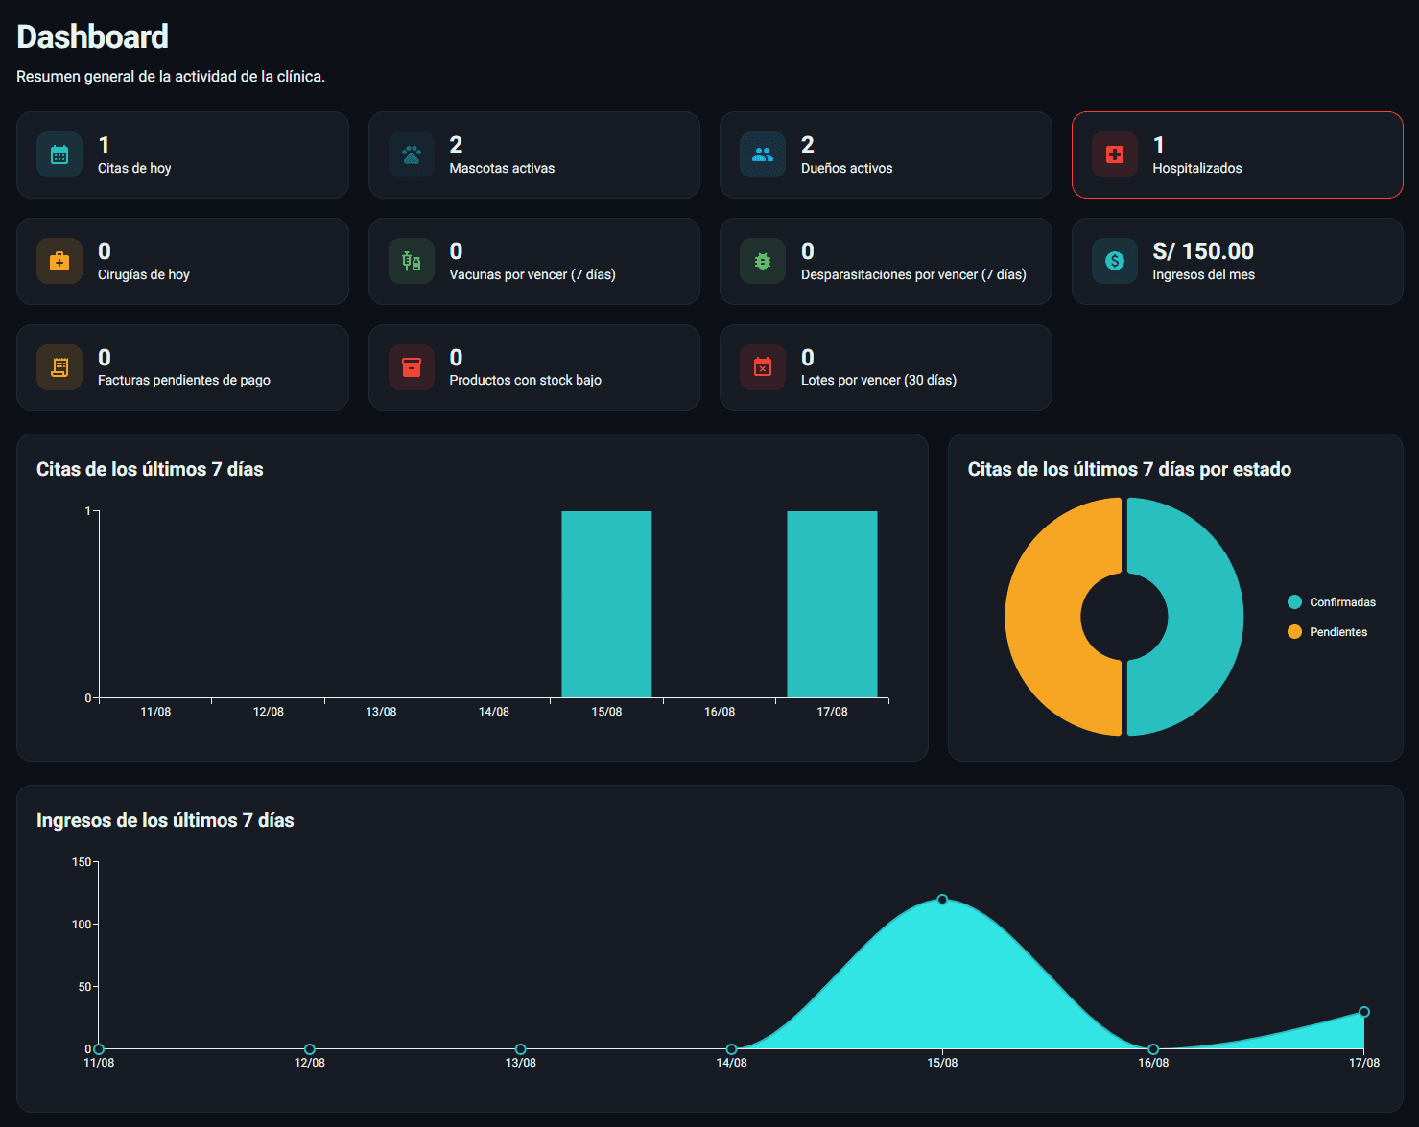Click the 17/08 data point in income chart
Screen dimensions: 1419x1127
pos(1364,1012)
